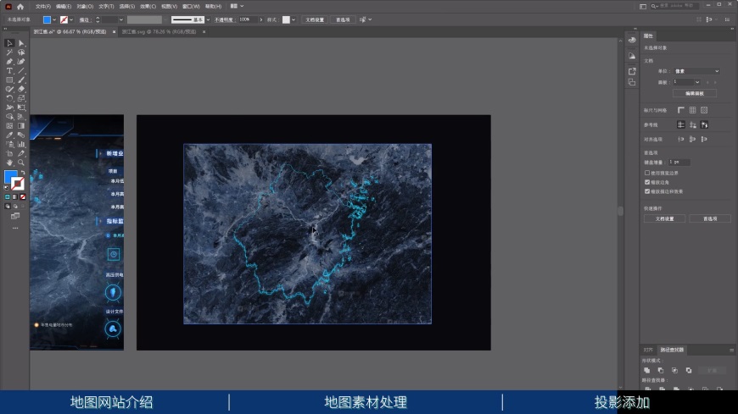Open the 窗口(W) menu
Image resolution: width=738 pixels, height=414 pixels.
tap(191, 7)
